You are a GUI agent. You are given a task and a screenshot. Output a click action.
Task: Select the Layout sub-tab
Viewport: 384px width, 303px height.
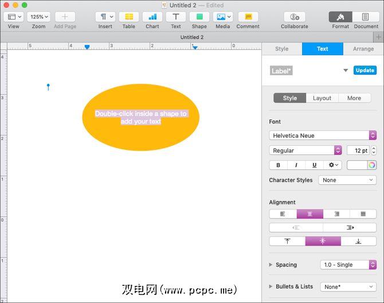click(x=322, y=98)
